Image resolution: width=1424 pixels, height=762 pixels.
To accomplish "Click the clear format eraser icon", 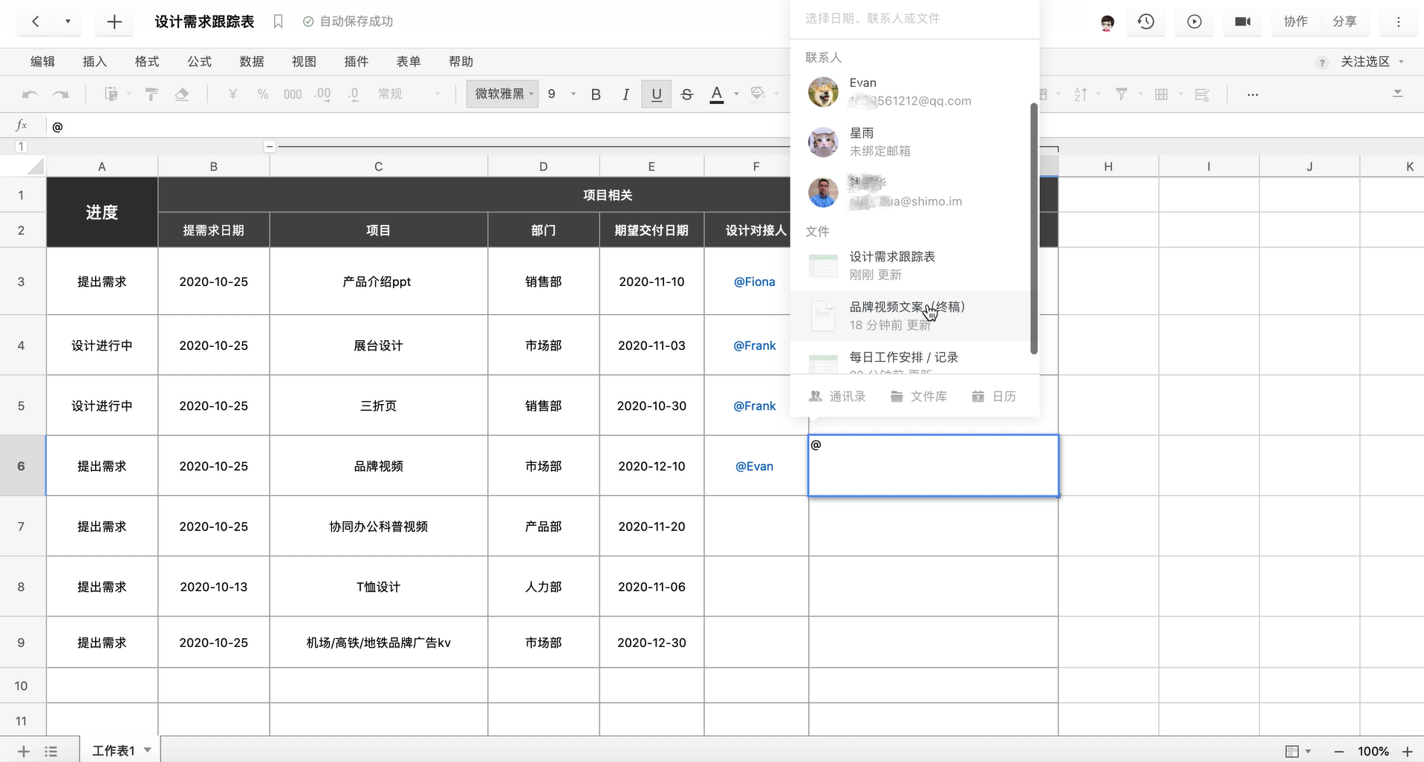I will point(182,94).
